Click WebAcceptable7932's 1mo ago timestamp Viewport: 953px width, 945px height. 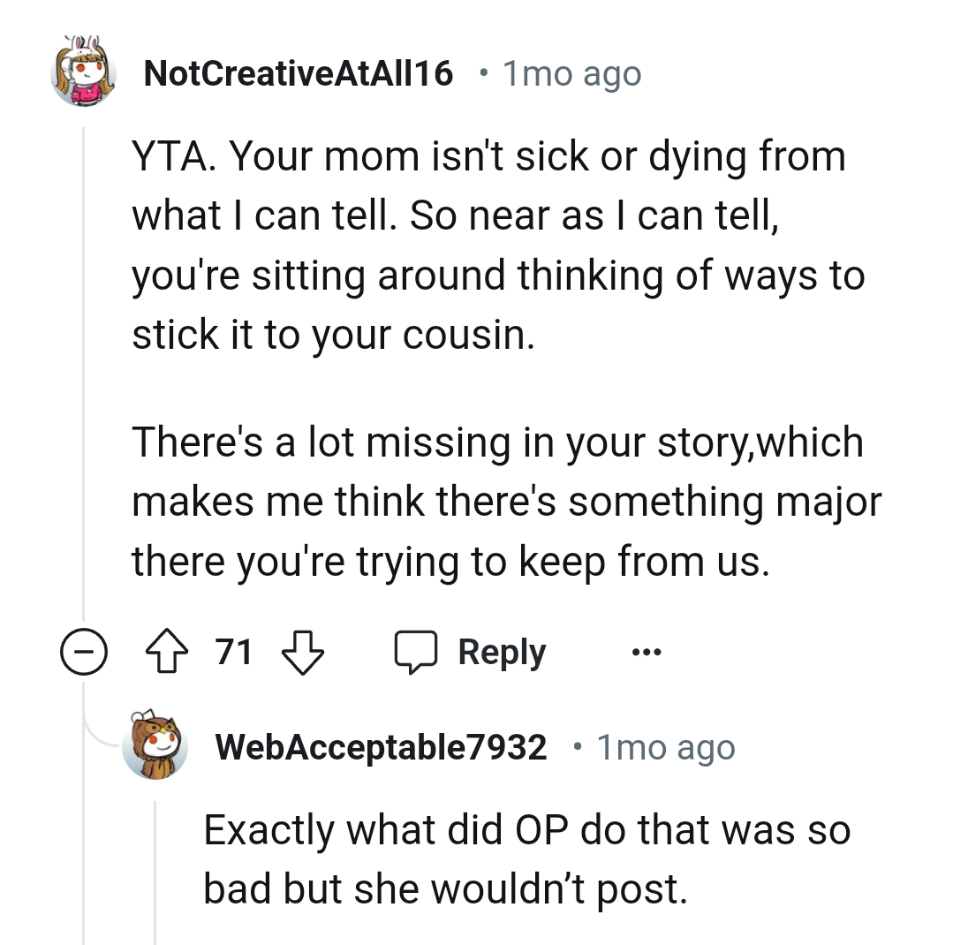point(665,747)
